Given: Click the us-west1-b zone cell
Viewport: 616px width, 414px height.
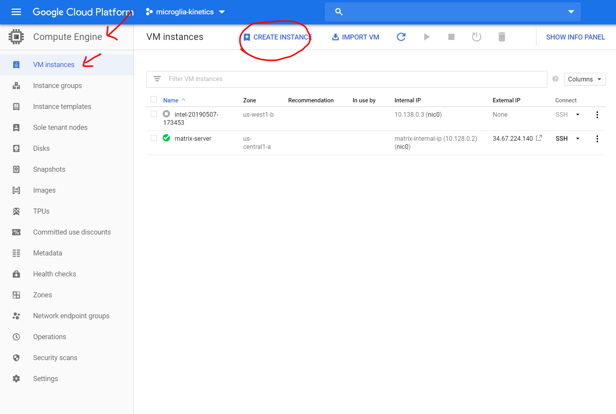Looking at the screenshot, I should [259, 115].
